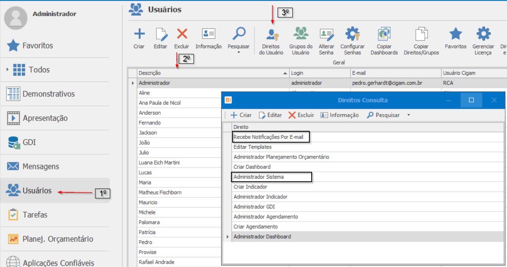The height and width of the screenshot is (267, 507).
Task: Select user Rafael Andrade
Action: [179, 262]
